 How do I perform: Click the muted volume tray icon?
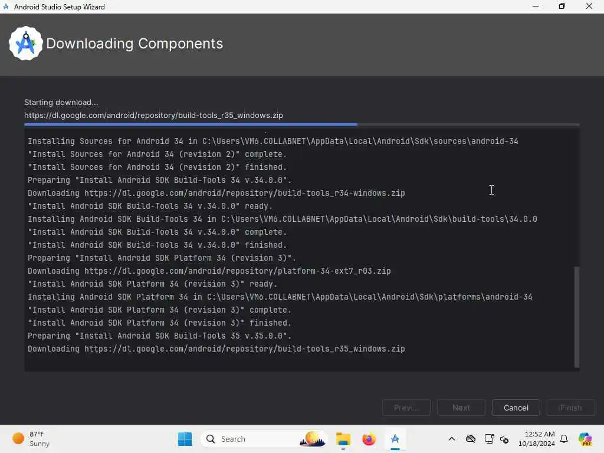[x=504, y=439]
